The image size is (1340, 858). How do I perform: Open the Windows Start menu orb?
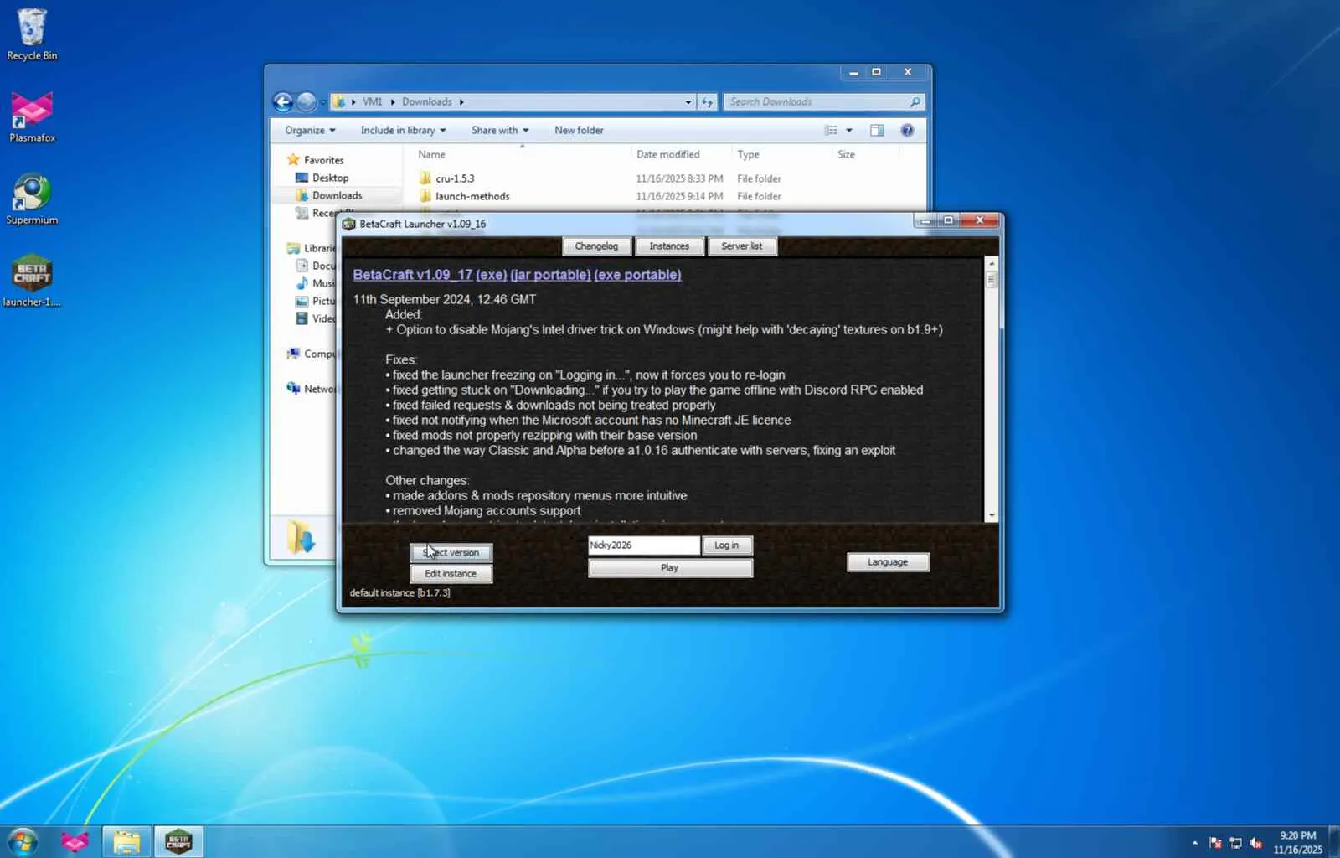tap(23, 841)
